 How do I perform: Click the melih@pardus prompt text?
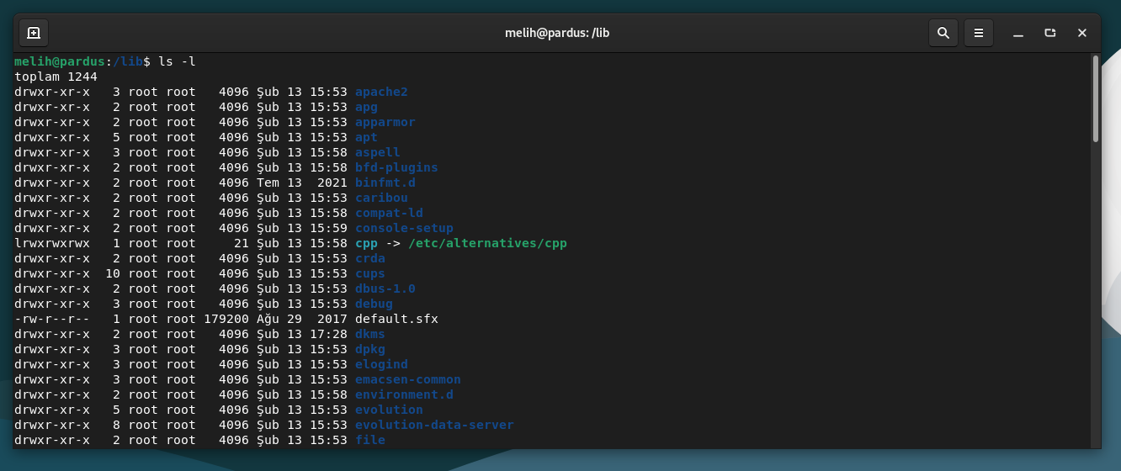(59, 61)
